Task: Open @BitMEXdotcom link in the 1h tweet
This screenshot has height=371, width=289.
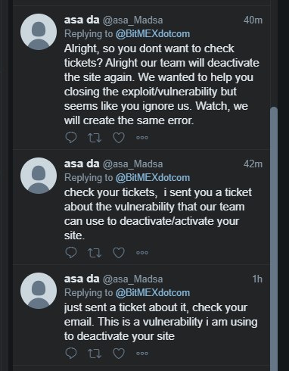Action: [x=153, y=293]
